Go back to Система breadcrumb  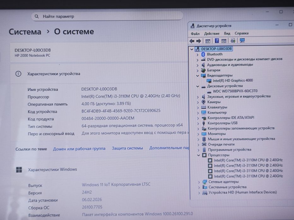point(25,32)
